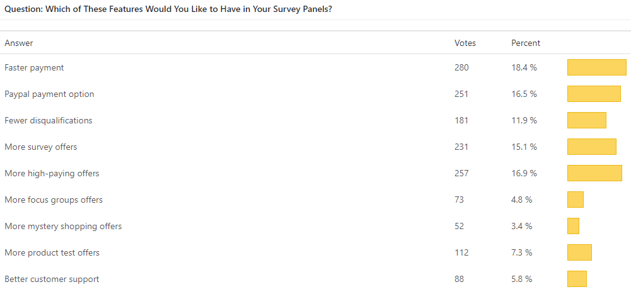The image size is (631, 299).
Task: Select the Faster payment answer label
Action: pyautogui.click(x=34, y=67)
